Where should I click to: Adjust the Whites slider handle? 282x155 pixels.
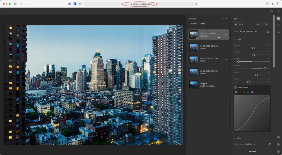pyautogui.click(x=256, y=75)
